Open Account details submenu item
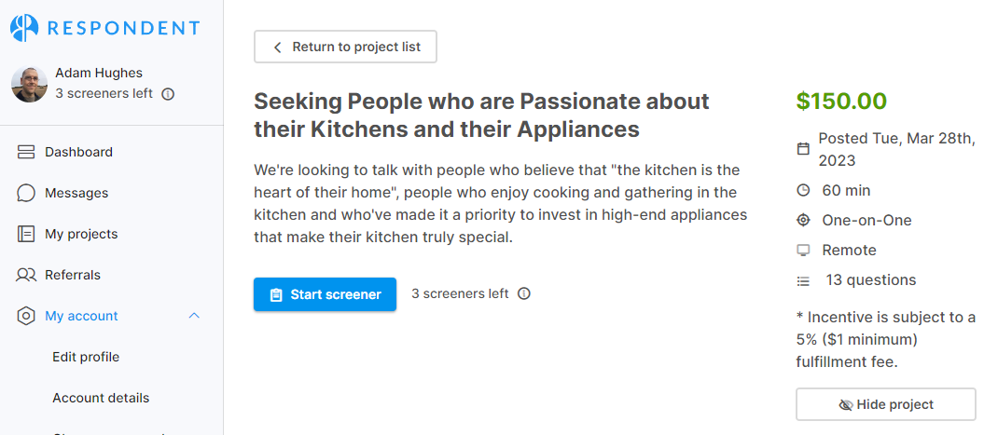Viewport: 984px width, 435px height. 101,398
